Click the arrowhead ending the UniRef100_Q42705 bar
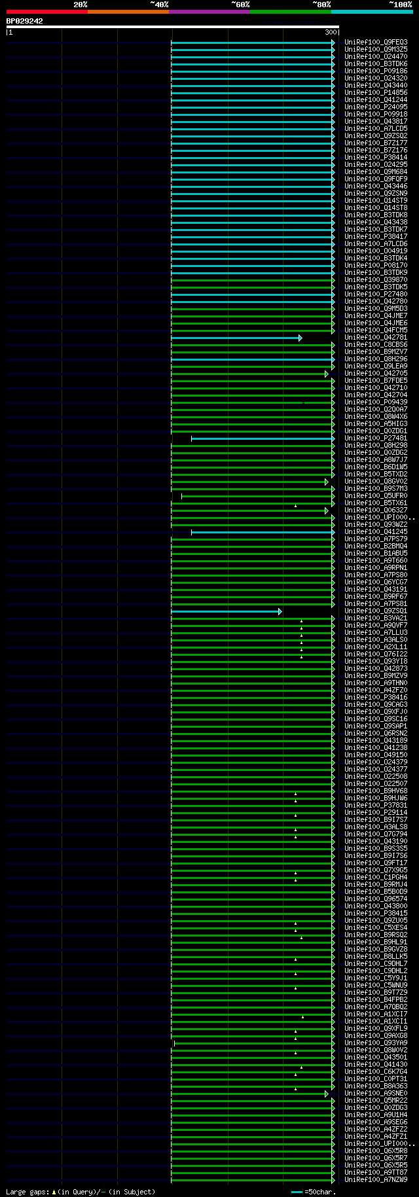419x1197 pixels. click(x=327, y=374)
